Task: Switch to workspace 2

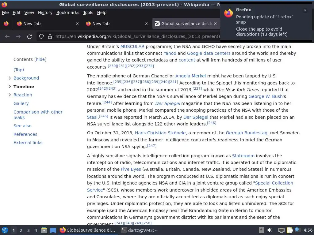Action: pyautogui.click(x=21, y=230)
